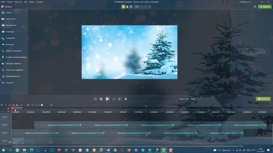This screenshot has height=153, width=273.
Task: Click the timeline playhead marker
Action: click(x=12, y=108)
